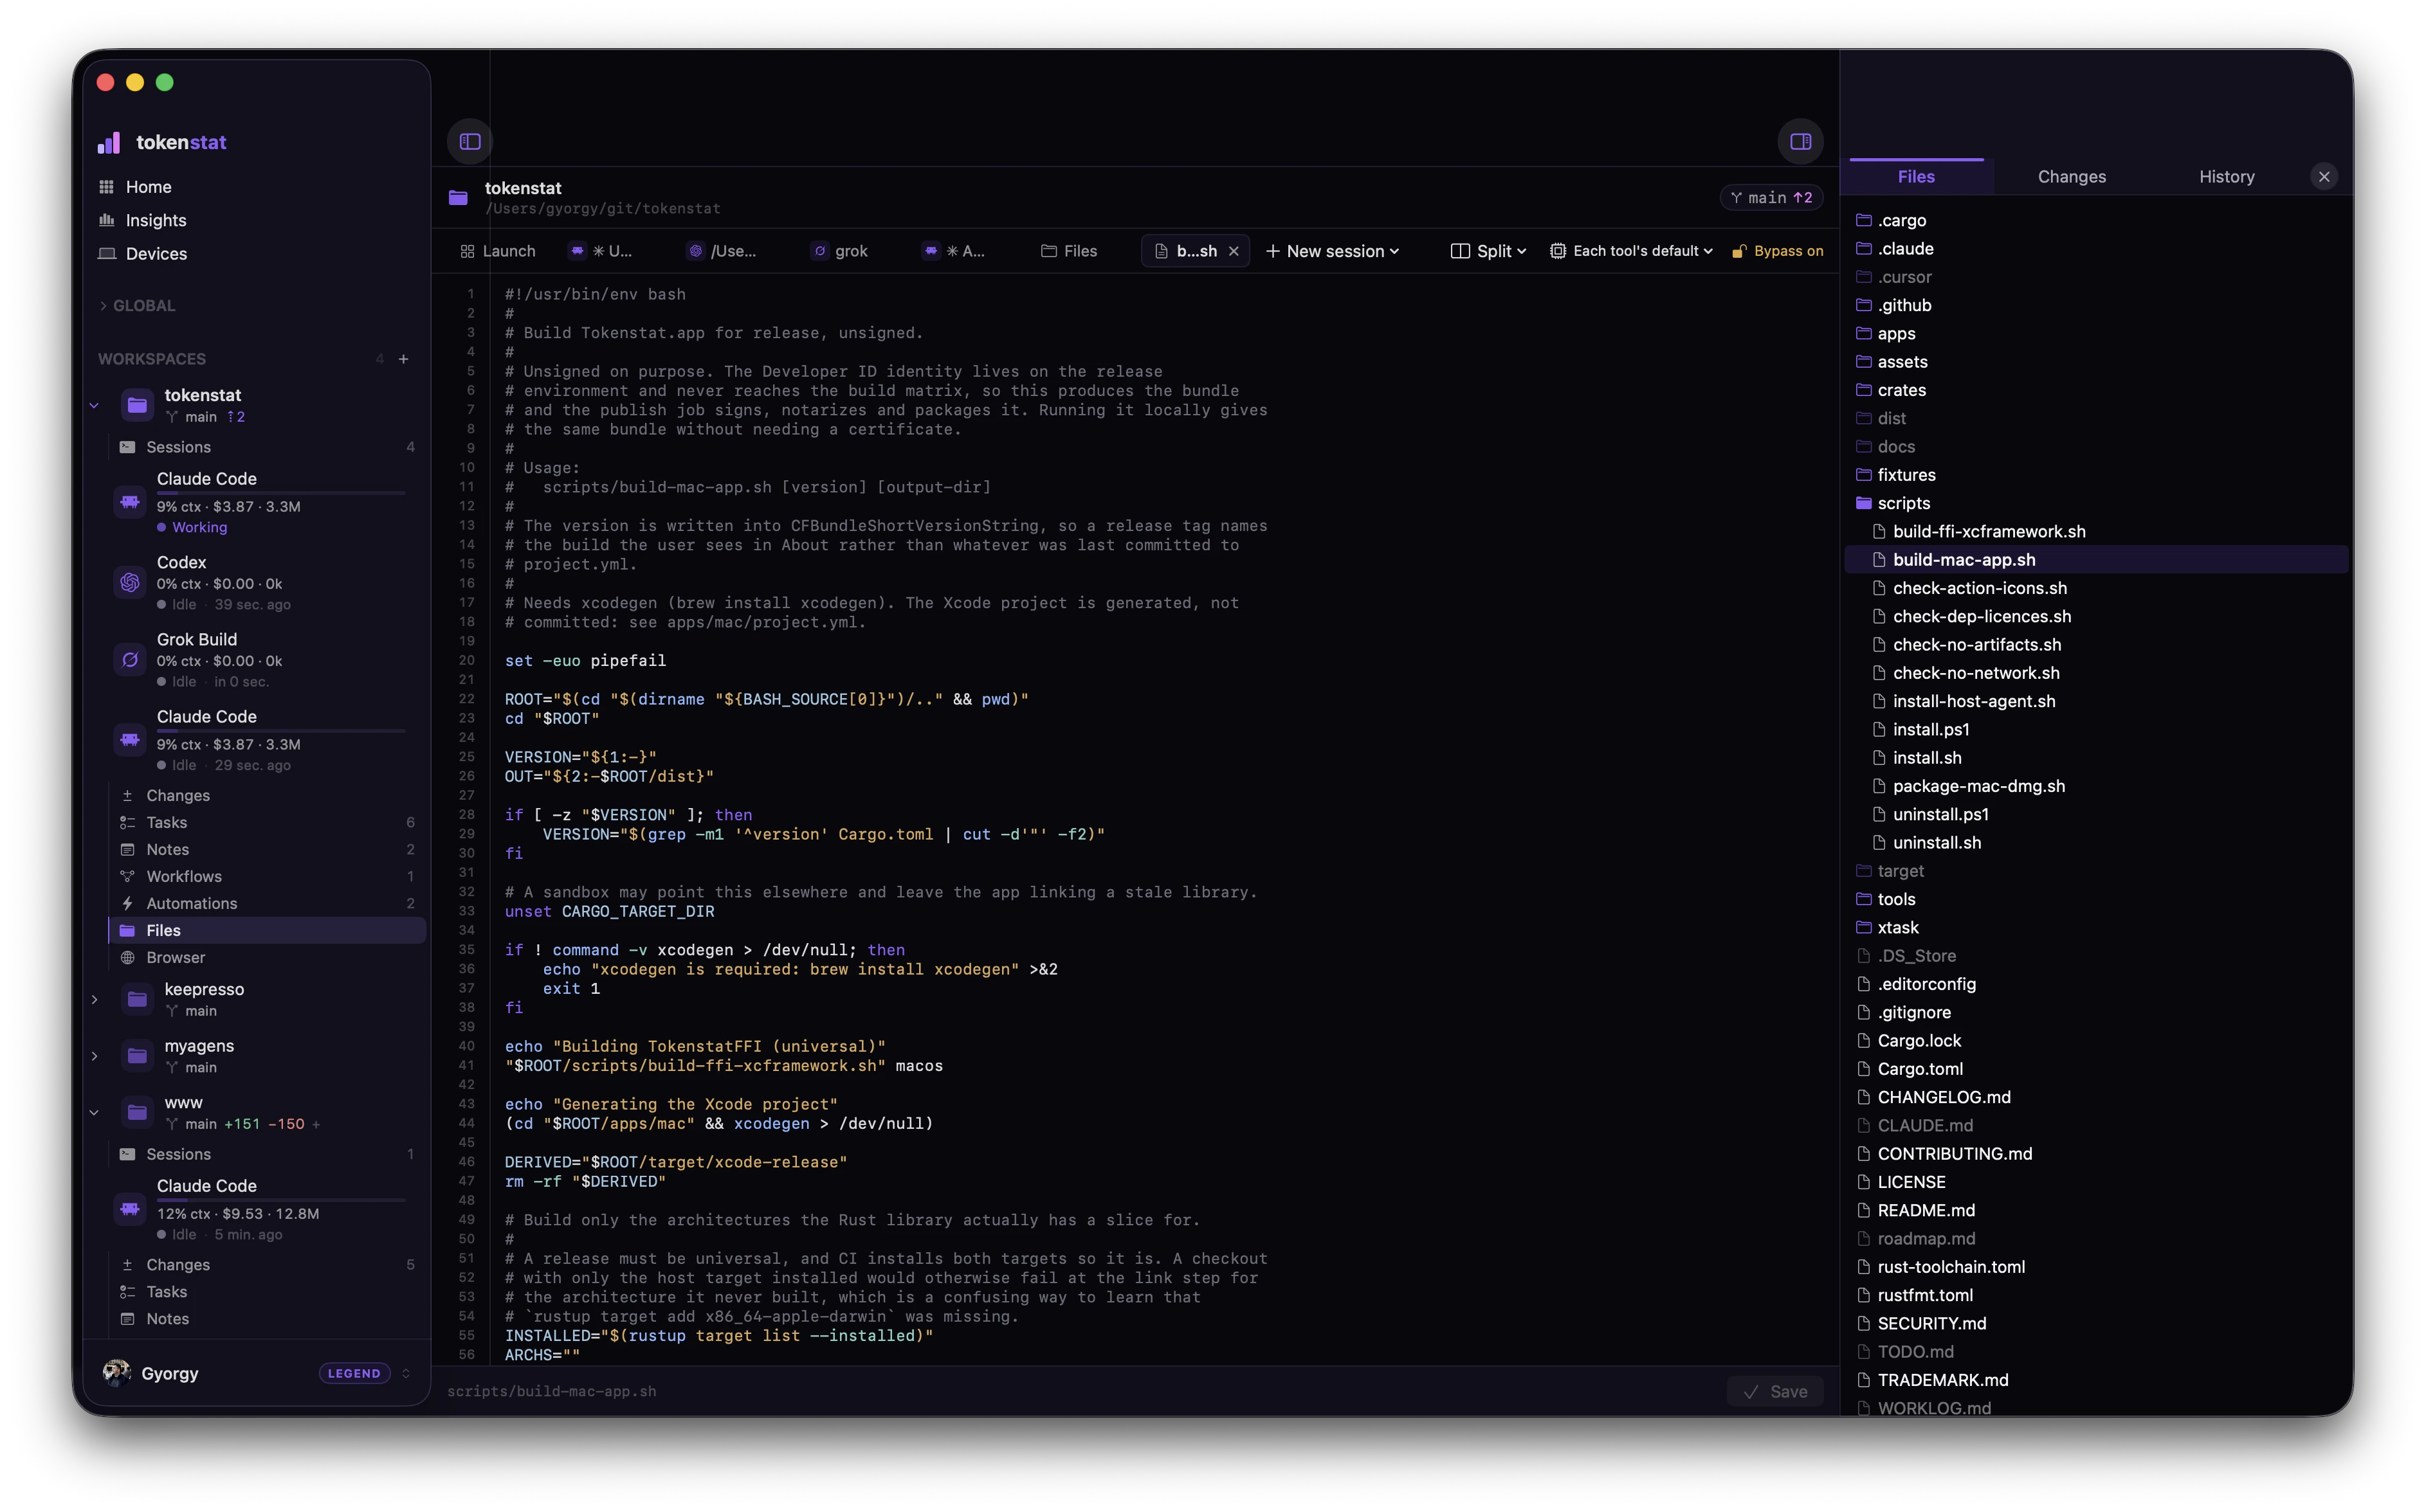Add a new workspace with plus
The height and width of the screenshot is (1512, 2426).
pyautogui.click(x=403, y=359)
